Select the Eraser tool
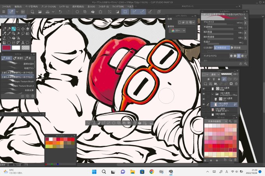Image resolution: width=265 pixels, height=176 pixels. [27, 29]
